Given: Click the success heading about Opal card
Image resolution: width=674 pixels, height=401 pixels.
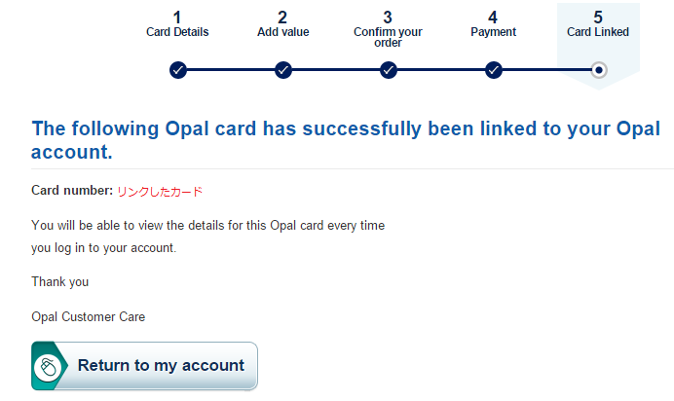Looking at the screenshot, I should click(346, 140).
